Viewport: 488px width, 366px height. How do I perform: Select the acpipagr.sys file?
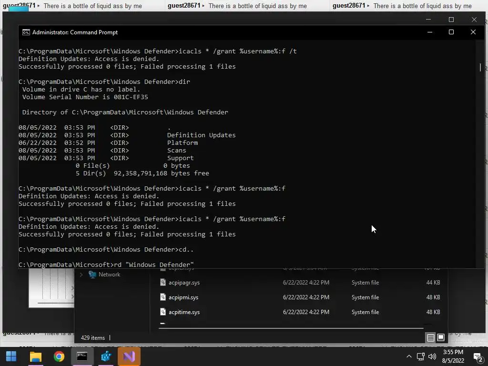click(x=184, y=283)
